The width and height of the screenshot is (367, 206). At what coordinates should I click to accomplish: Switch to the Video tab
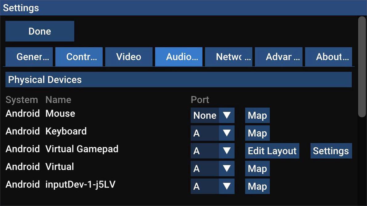(x=129, y=57)
